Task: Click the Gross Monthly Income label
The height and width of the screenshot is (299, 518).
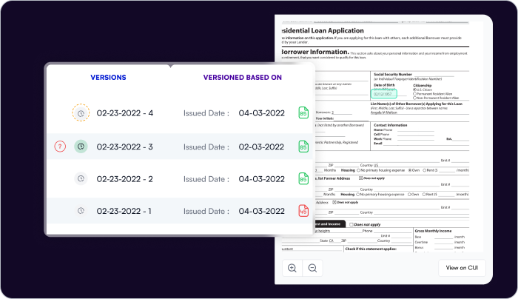Action: pyautogui.click(x=433, y=231)
